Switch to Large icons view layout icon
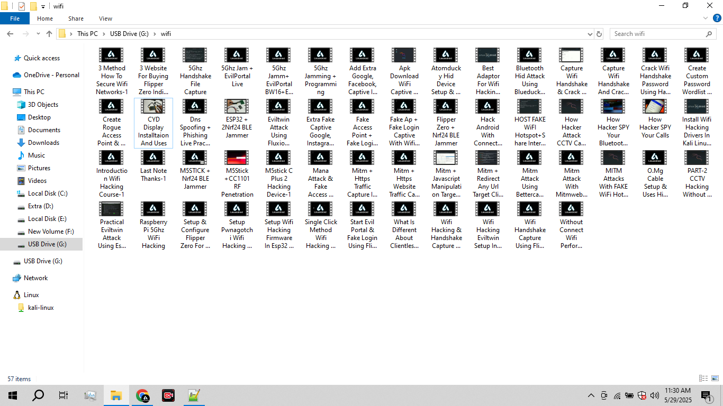 click(x=715, y=379)
